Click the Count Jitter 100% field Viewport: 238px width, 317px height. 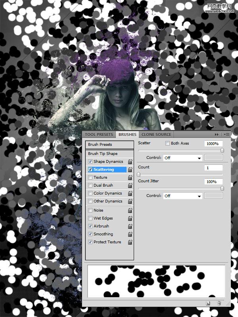(x=213, y=181)
